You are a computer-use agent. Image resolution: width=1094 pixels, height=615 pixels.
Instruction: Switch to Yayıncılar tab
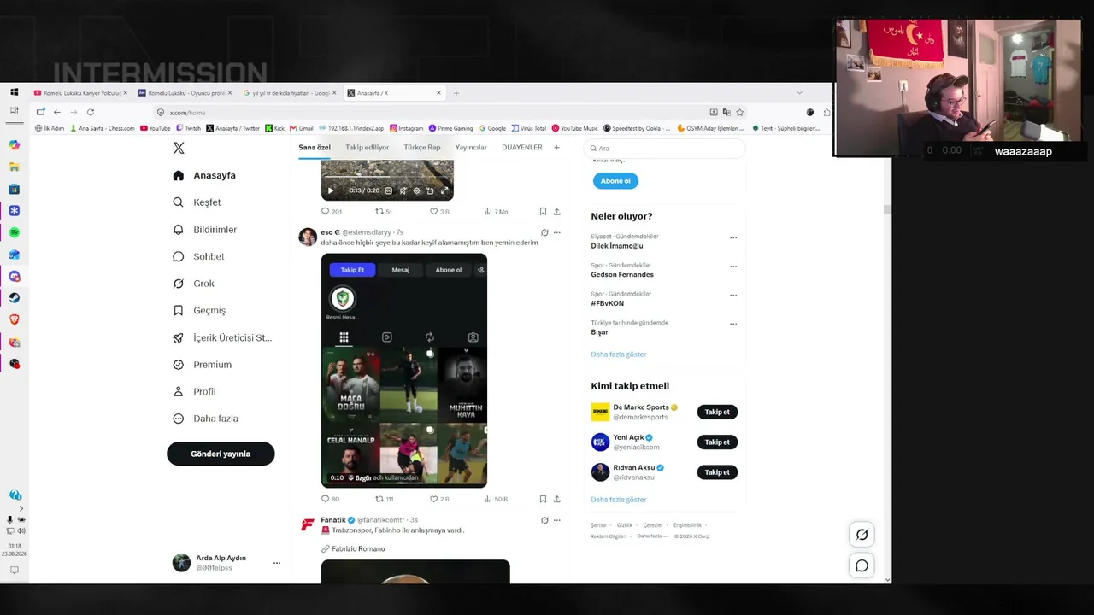[x=471, y=148]
